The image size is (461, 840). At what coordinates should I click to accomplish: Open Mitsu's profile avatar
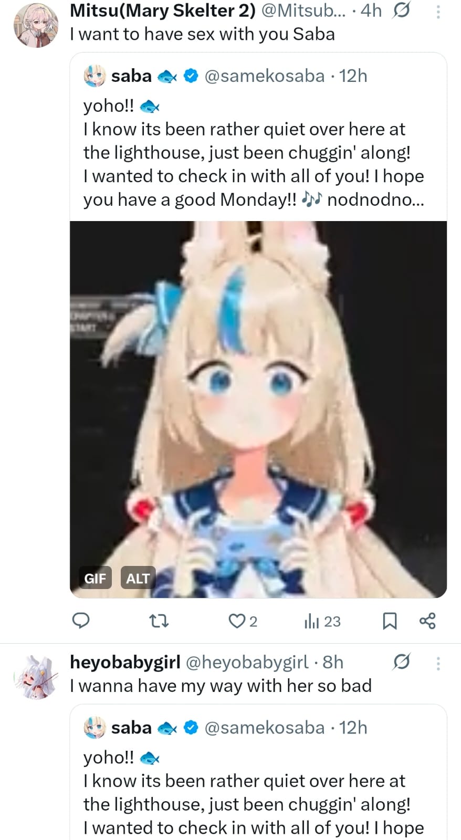tap(36, 25)
